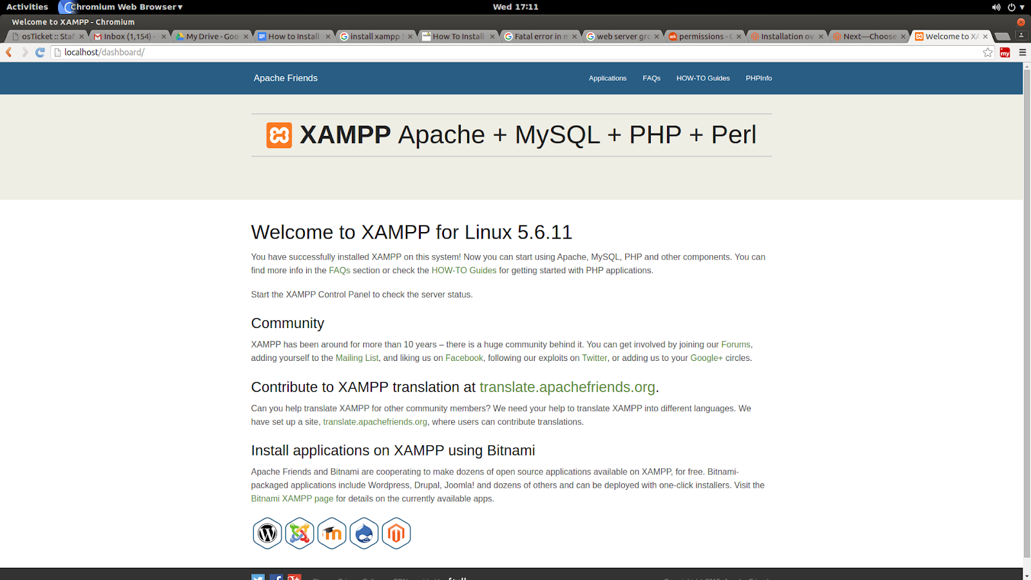Close the Welcome to XAMPP tab
The height and width of the screenshot is (580, 1031).
pyautogui.click(x=985, y=37)
